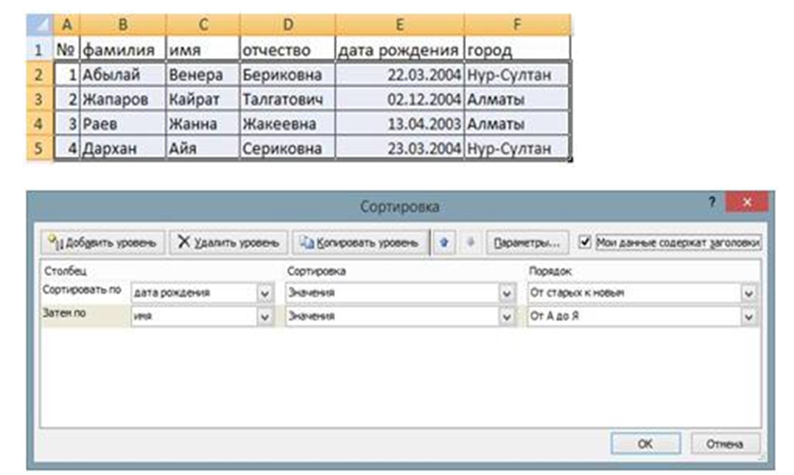Move sort level down with arrow icon
The image size is (794, 475).
click(470, 243)
